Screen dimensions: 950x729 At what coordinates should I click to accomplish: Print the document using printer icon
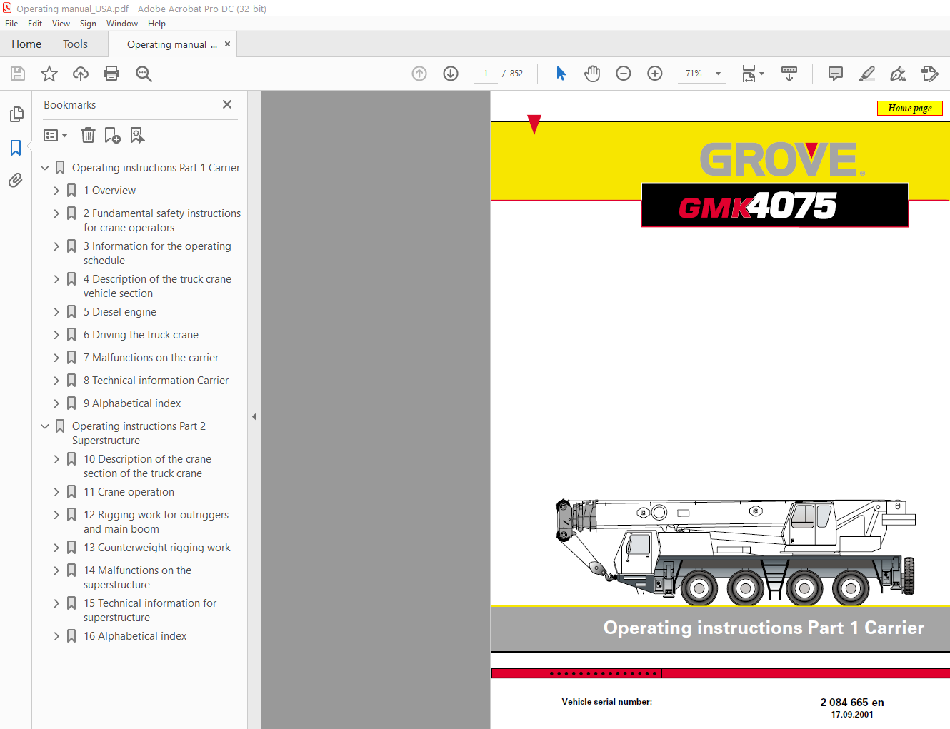click(x=111, y=74)
